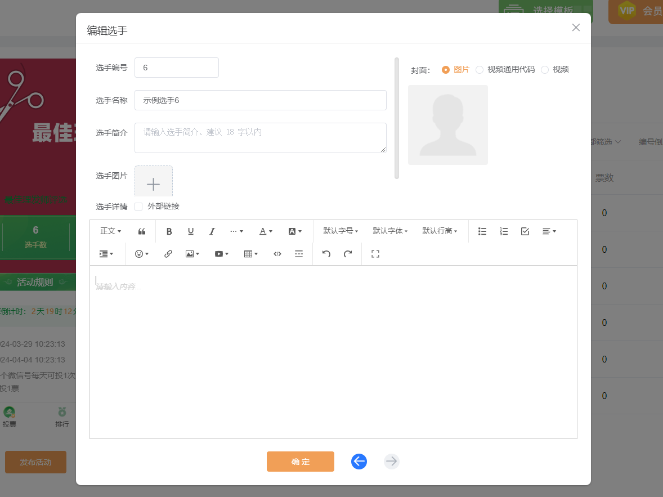The image size is (663, 497).
Task: Create a bulleted list
Action: [482, 231]
